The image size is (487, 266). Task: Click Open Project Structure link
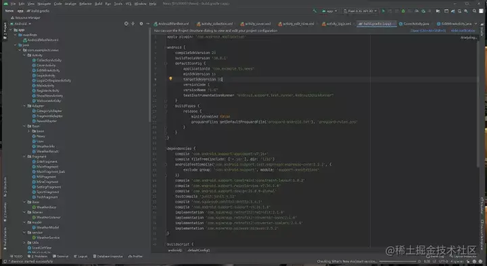[428, 30]
